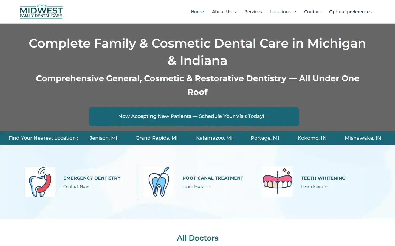Click Learn More under Root Canal Treatment
Viewport: 395px width, 246px height.
pos(196,186)
